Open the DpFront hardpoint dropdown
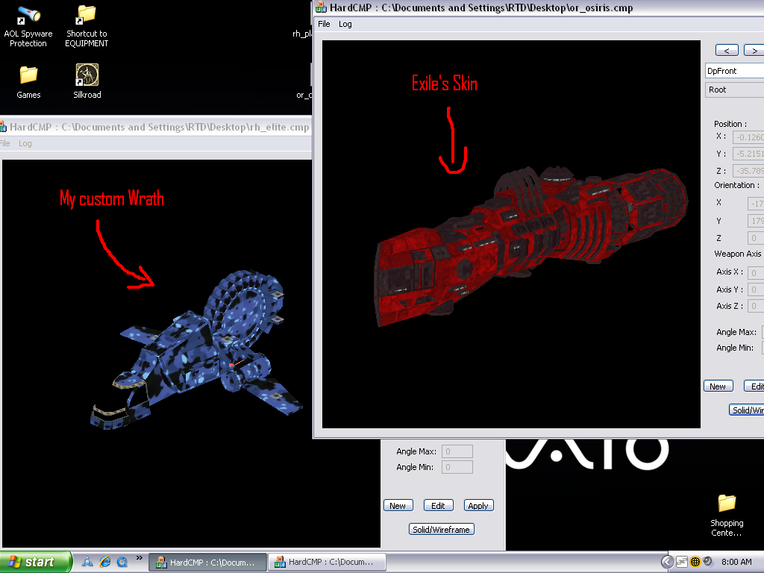Screen dimensions: 764x573 734,71
